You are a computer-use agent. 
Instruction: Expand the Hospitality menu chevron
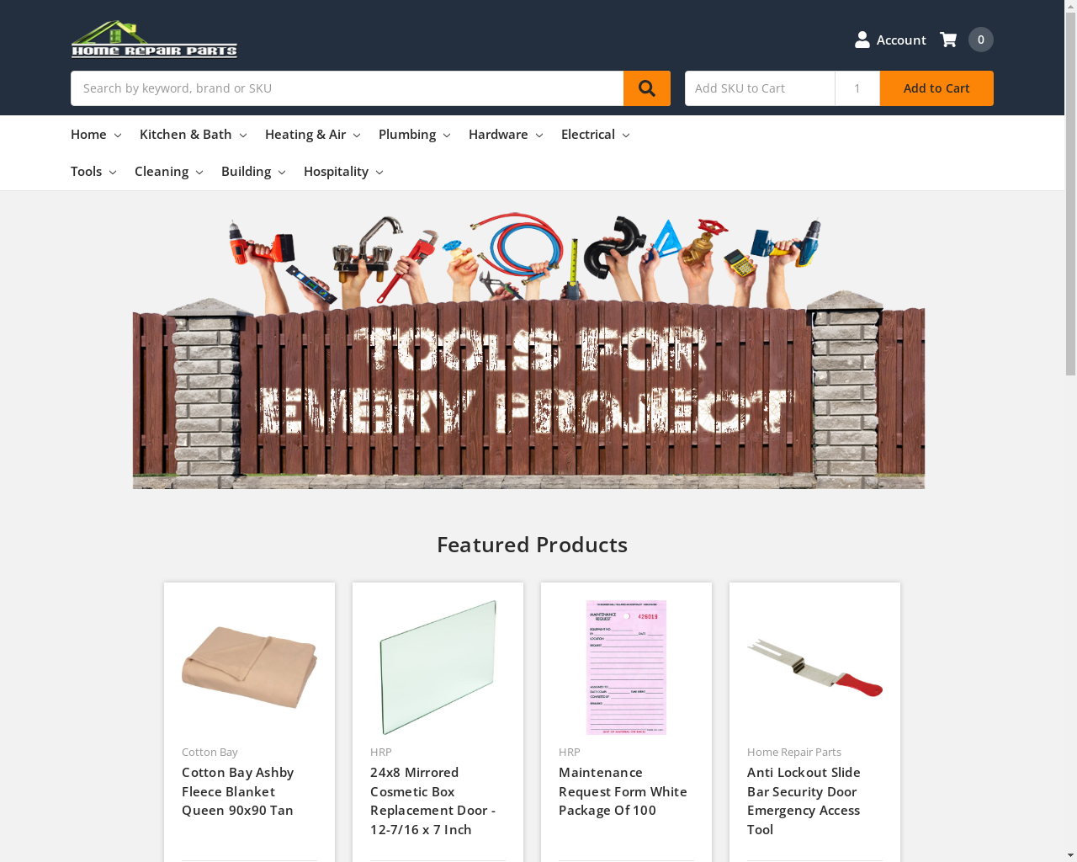click(x=379, y=173)
